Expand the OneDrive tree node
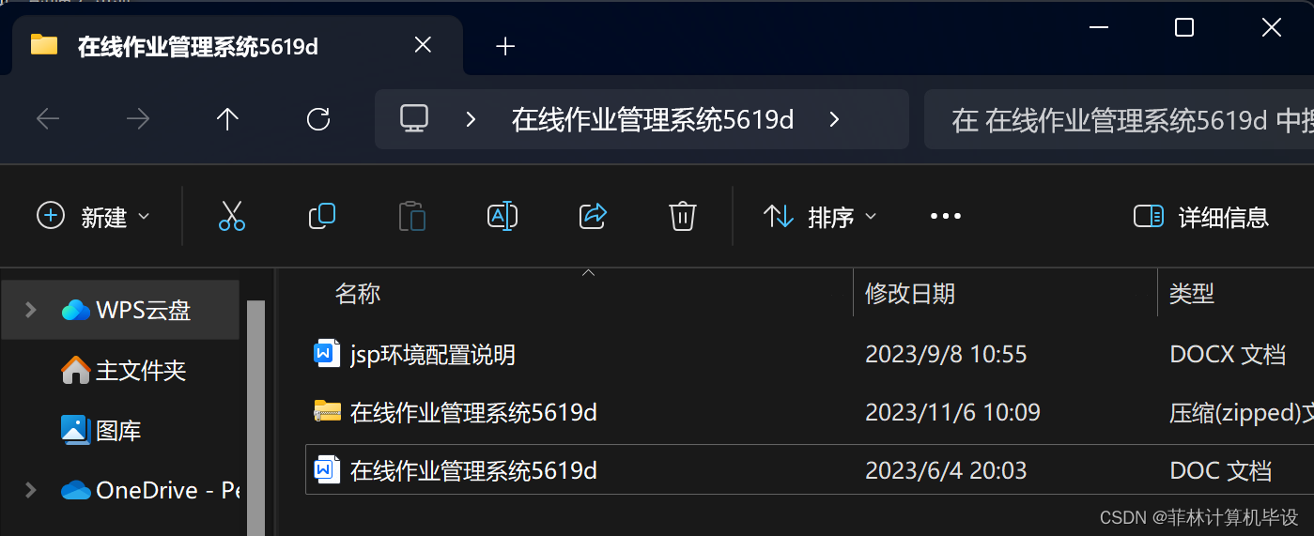Screen dimensions: 1314x536 [x=30, y=490]
